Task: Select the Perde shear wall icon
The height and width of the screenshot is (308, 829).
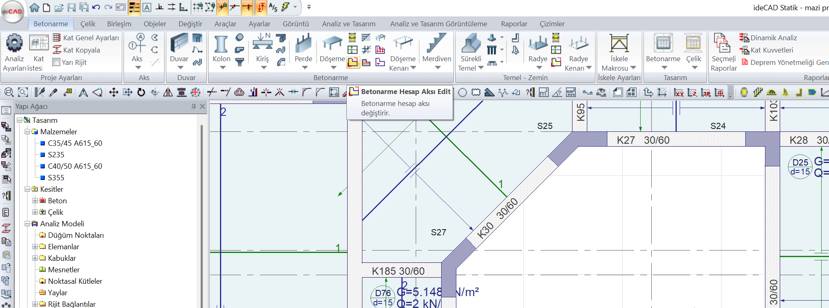Action: 304,43
